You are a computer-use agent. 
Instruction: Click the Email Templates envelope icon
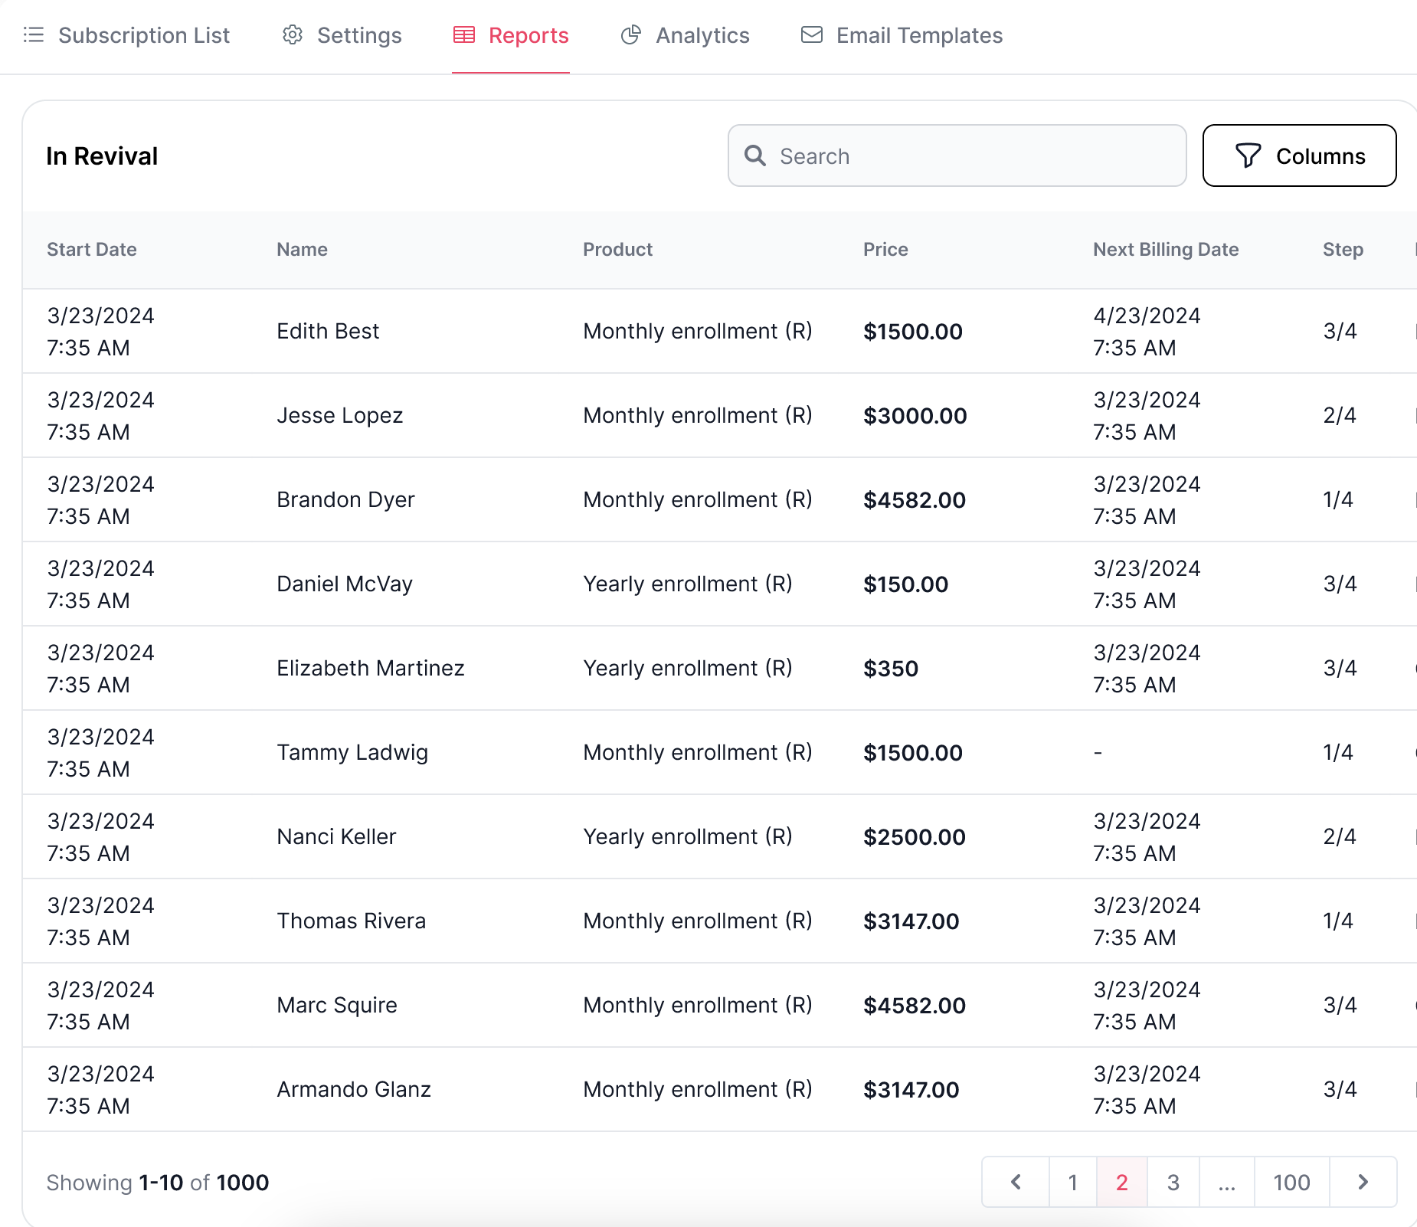[x=812, y=35]
